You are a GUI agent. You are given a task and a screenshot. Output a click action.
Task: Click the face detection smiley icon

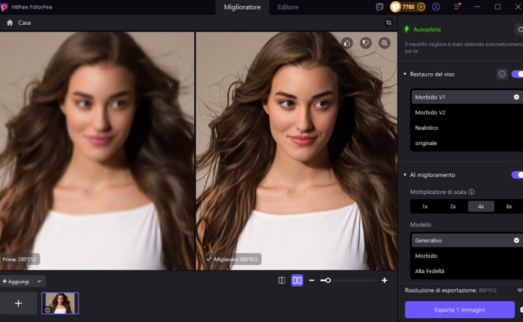502,74
